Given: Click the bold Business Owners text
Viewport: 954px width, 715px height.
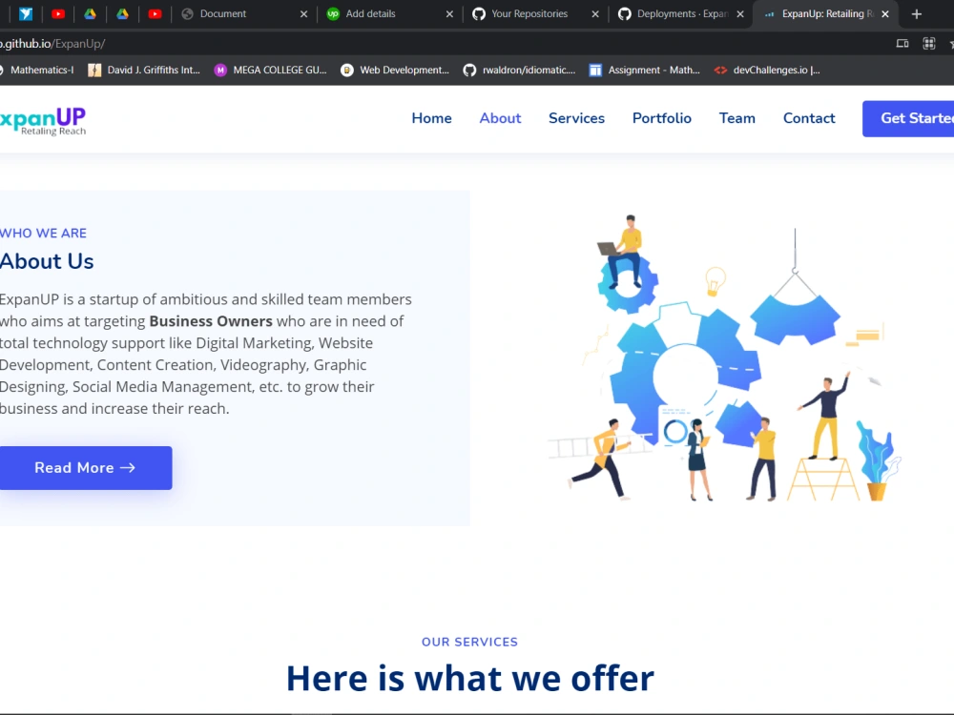Looking at the screenshot, I should pyautogui.click(x=211, y=321).
